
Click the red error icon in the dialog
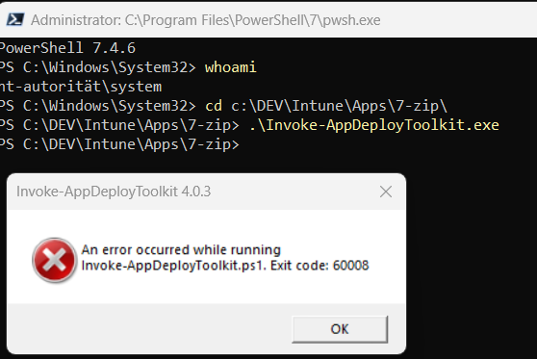[55, 260]
